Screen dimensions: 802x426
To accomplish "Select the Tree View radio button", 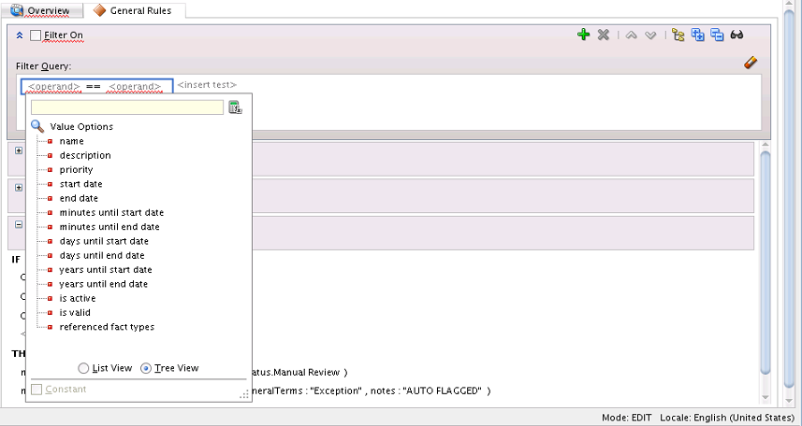I will 146,368.
